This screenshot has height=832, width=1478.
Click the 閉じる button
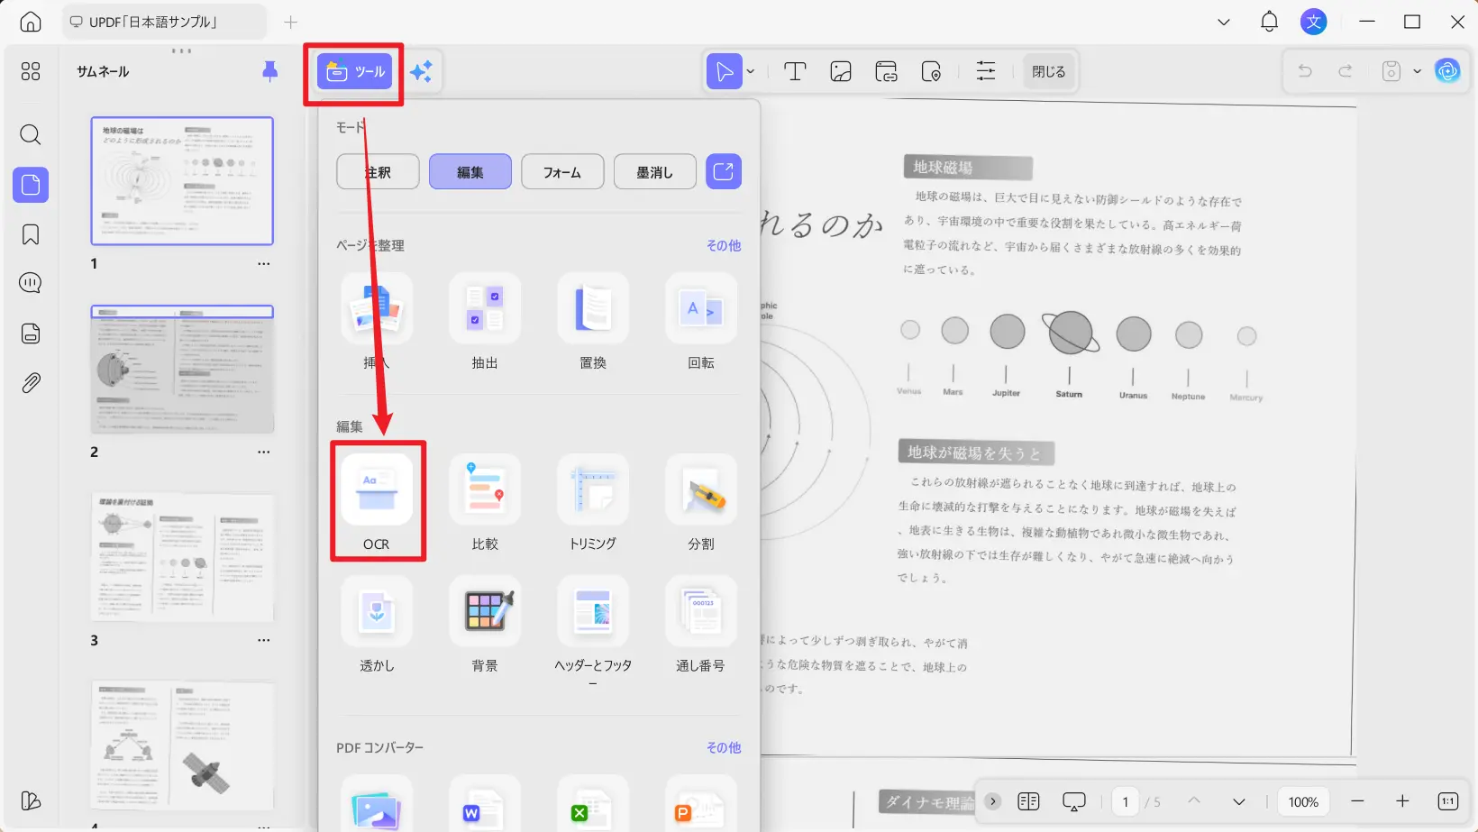(1048, 71)
